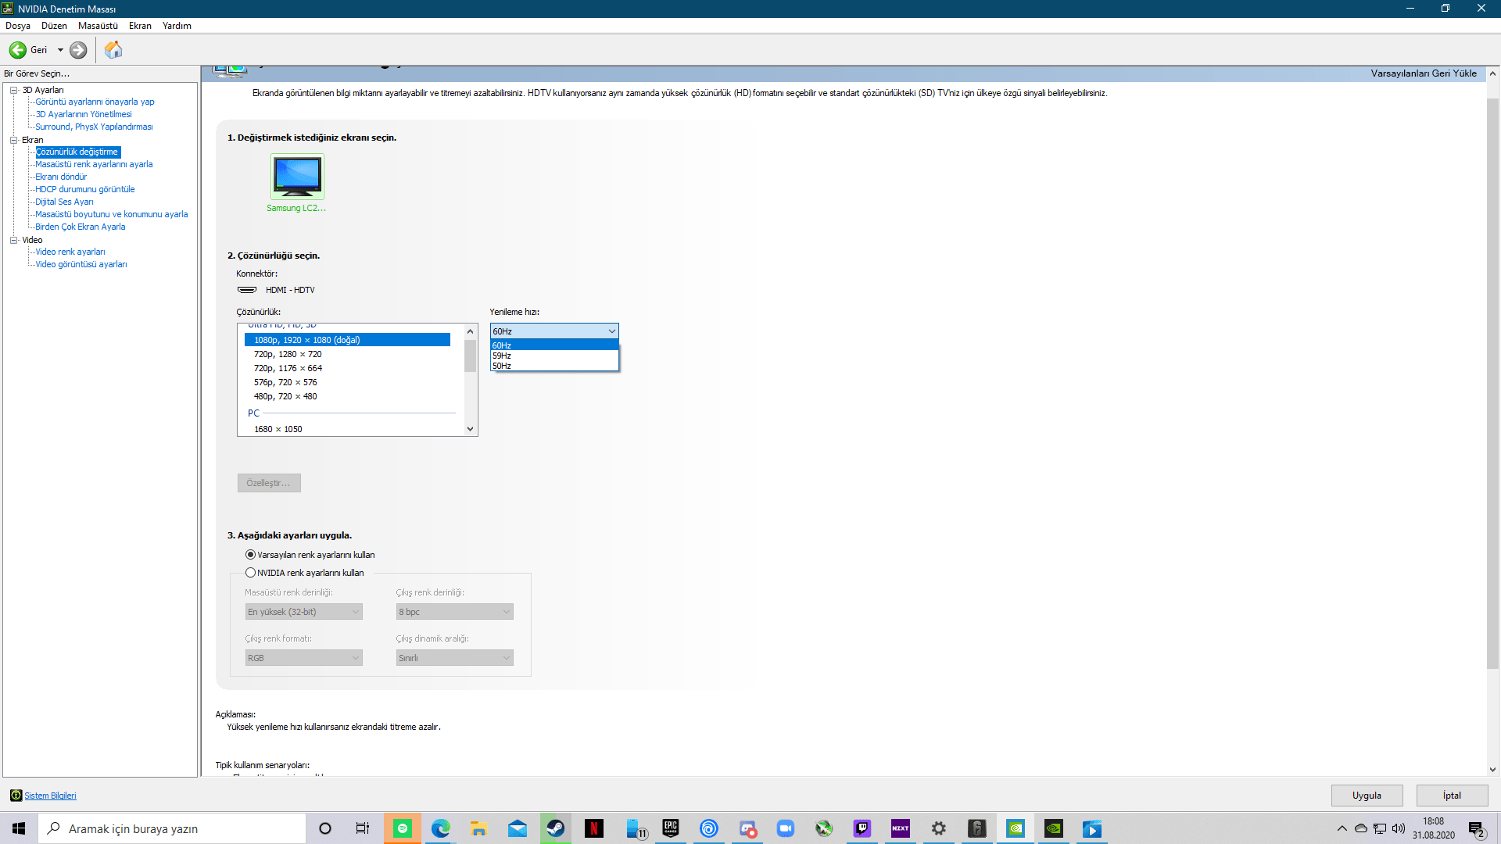Open the Masaüstü menu

(98, 26)
